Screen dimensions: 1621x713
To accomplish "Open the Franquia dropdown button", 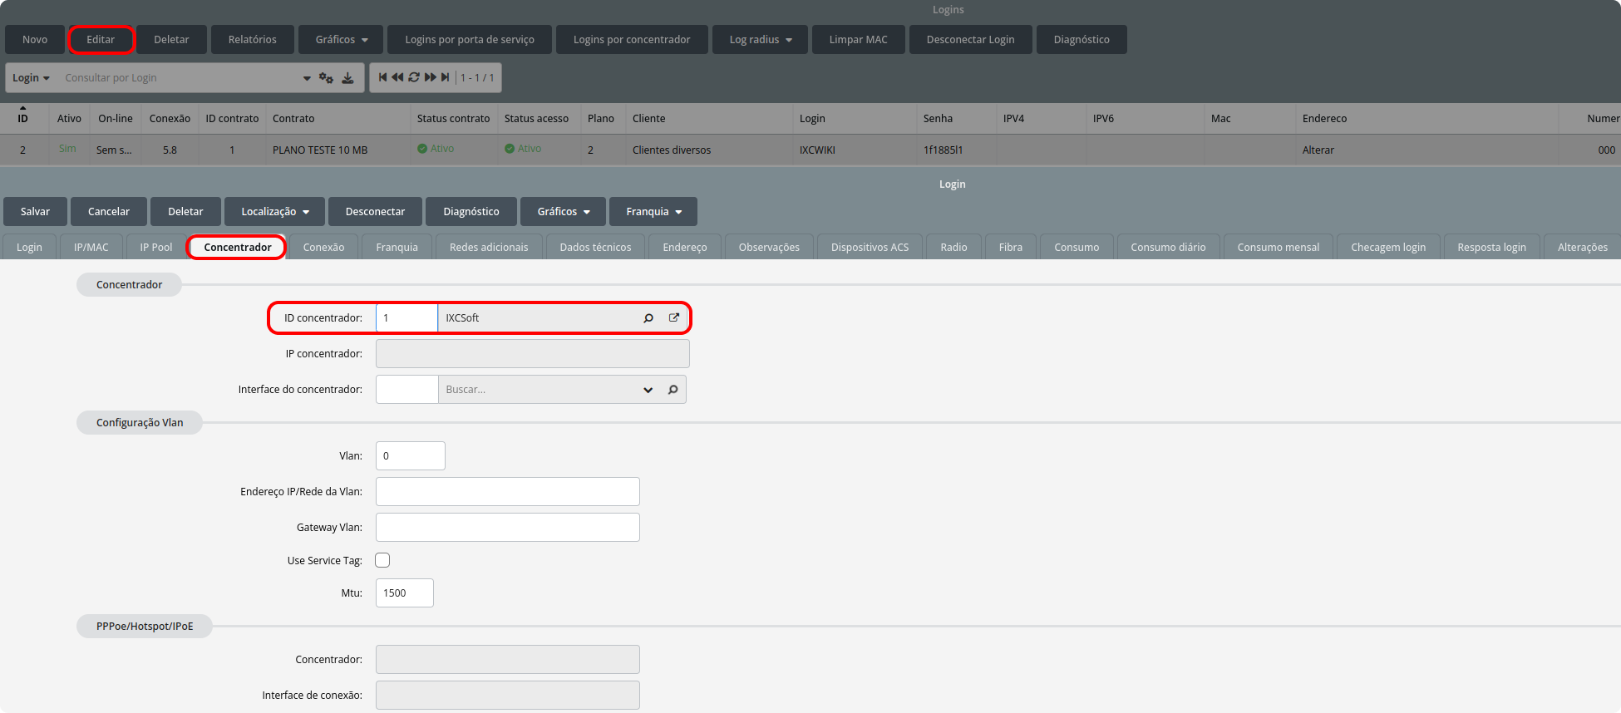I will pos(653,212).
